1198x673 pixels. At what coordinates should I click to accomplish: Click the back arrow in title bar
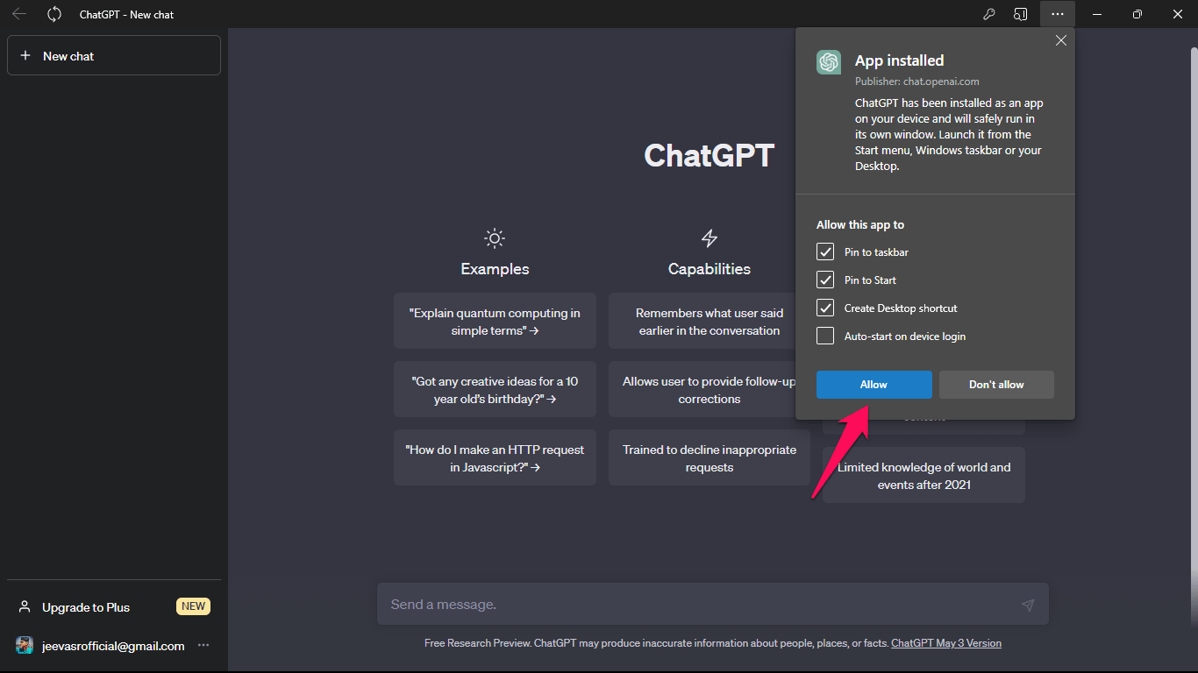(x=18, y=14)
